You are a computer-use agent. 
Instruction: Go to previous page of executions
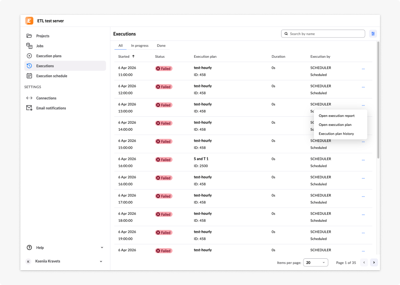coord(364,262)
